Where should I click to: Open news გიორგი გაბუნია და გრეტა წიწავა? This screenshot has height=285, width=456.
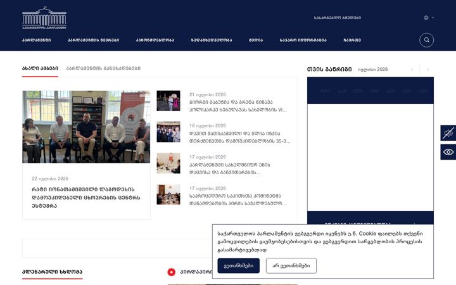tap(238, 106)
